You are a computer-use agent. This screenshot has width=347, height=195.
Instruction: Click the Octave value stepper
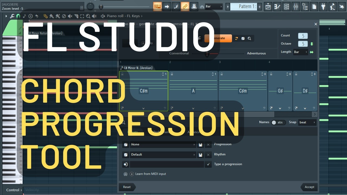coord(303,44)
